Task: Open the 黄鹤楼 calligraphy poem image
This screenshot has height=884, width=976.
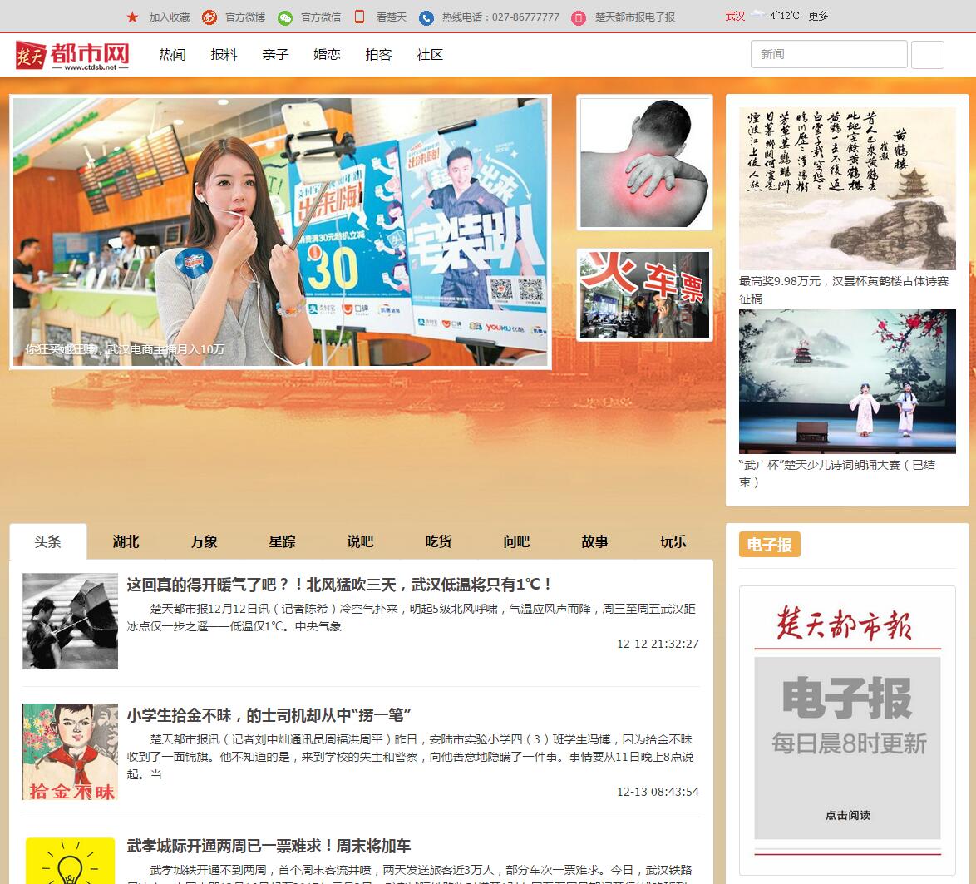Action: 847,189
